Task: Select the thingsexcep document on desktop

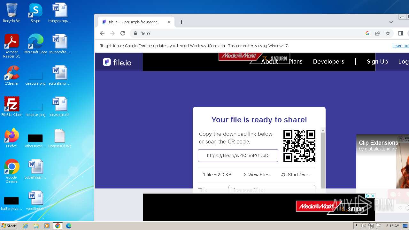Action: 59,13
